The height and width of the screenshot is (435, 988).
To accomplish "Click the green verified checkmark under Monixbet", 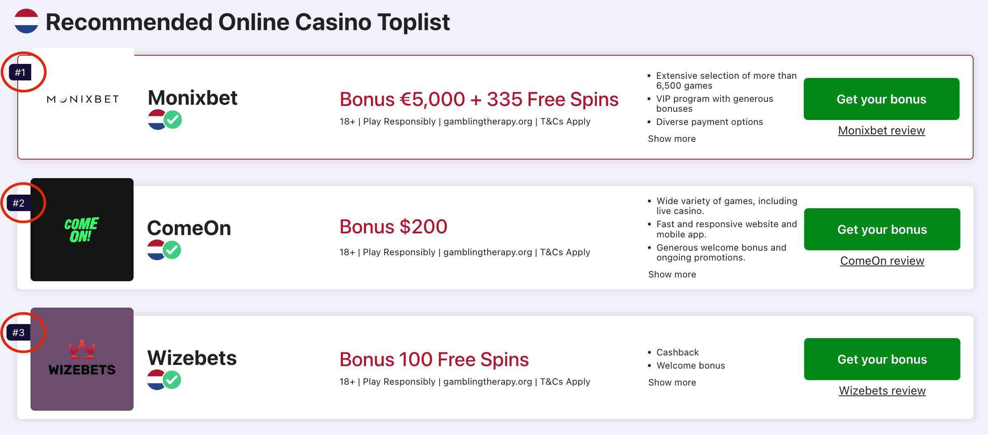I will pos(173,120).
